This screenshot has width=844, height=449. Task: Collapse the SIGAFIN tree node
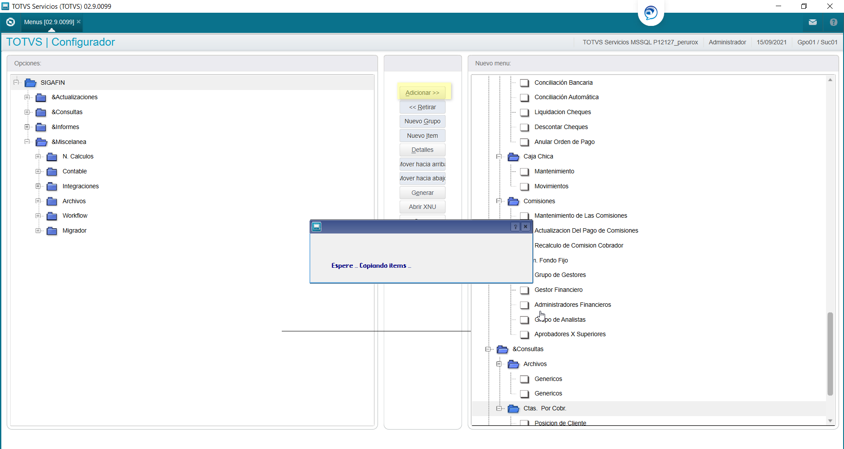(16, 82)
